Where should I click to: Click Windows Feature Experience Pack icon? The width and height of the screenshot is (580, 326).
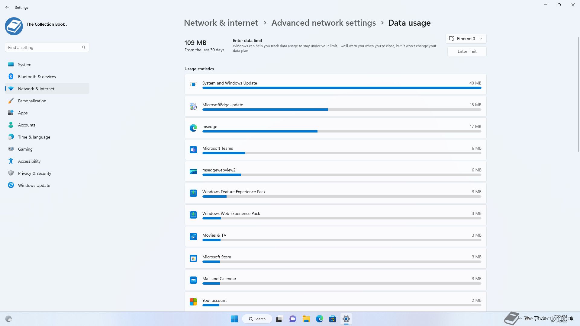193,193
